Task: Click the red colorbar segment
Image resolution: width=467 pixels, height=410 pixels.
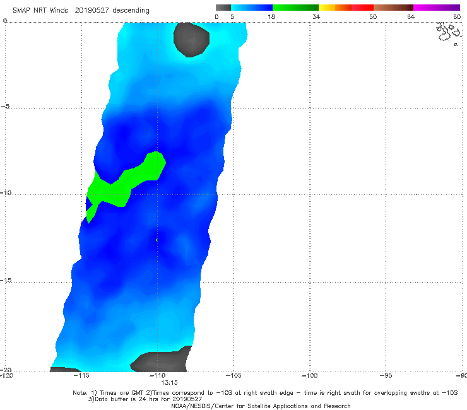Action: tap(362, 8)
